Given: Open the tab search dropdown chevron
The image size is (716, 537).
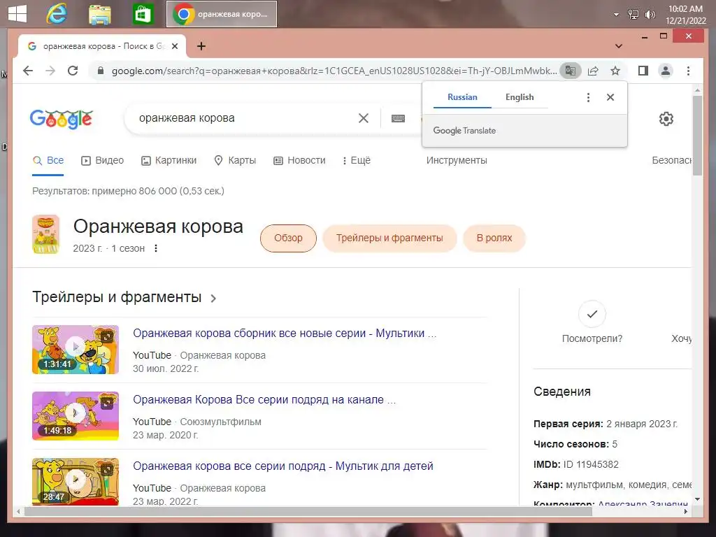Looking at the screenshot, I should click(x=619, y=46).
